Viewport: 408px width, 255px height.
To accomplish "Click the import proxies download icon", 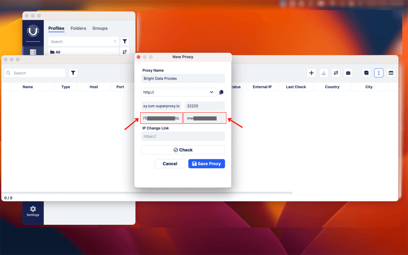I will [324, 73].
